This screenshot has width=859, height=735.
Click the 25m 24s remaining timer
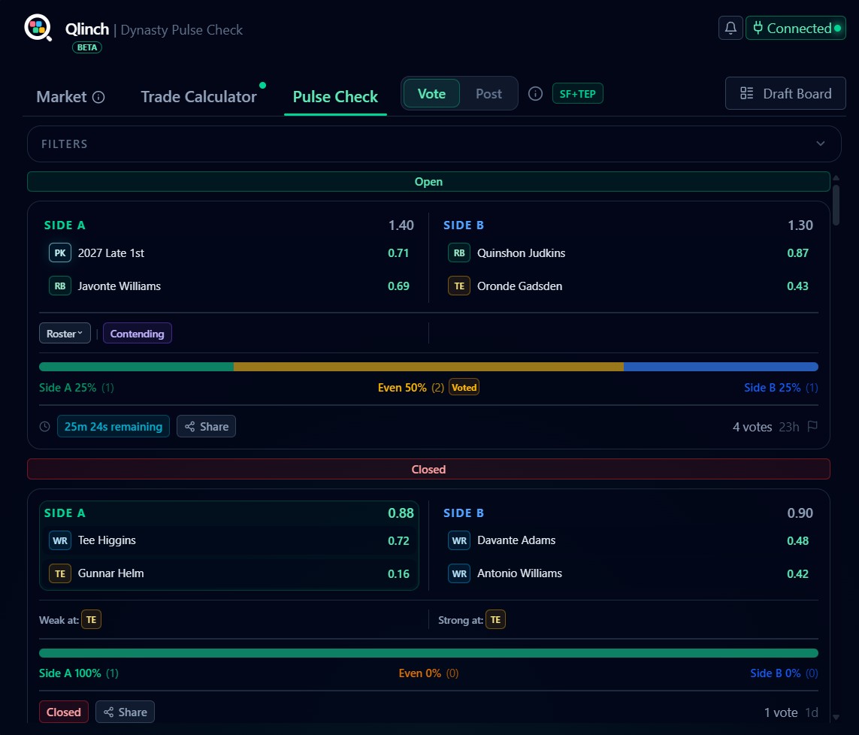pyautogui.click(x=113, y=427)
